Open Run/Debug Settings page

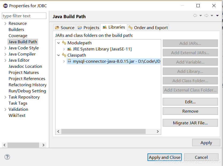tap(27, 91)
